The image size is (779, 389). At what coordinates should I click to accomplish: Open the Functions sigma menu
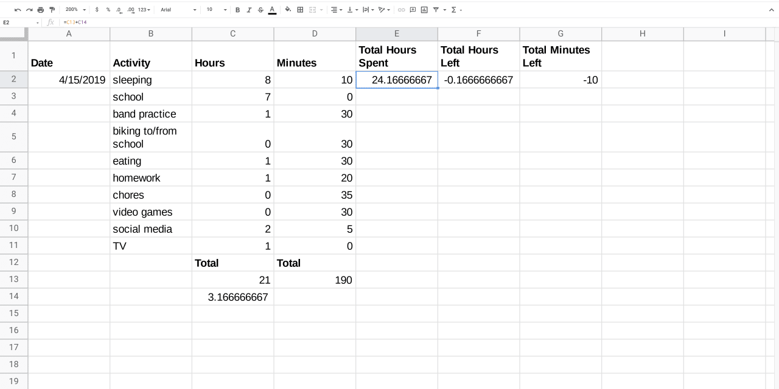pos(456,10)
